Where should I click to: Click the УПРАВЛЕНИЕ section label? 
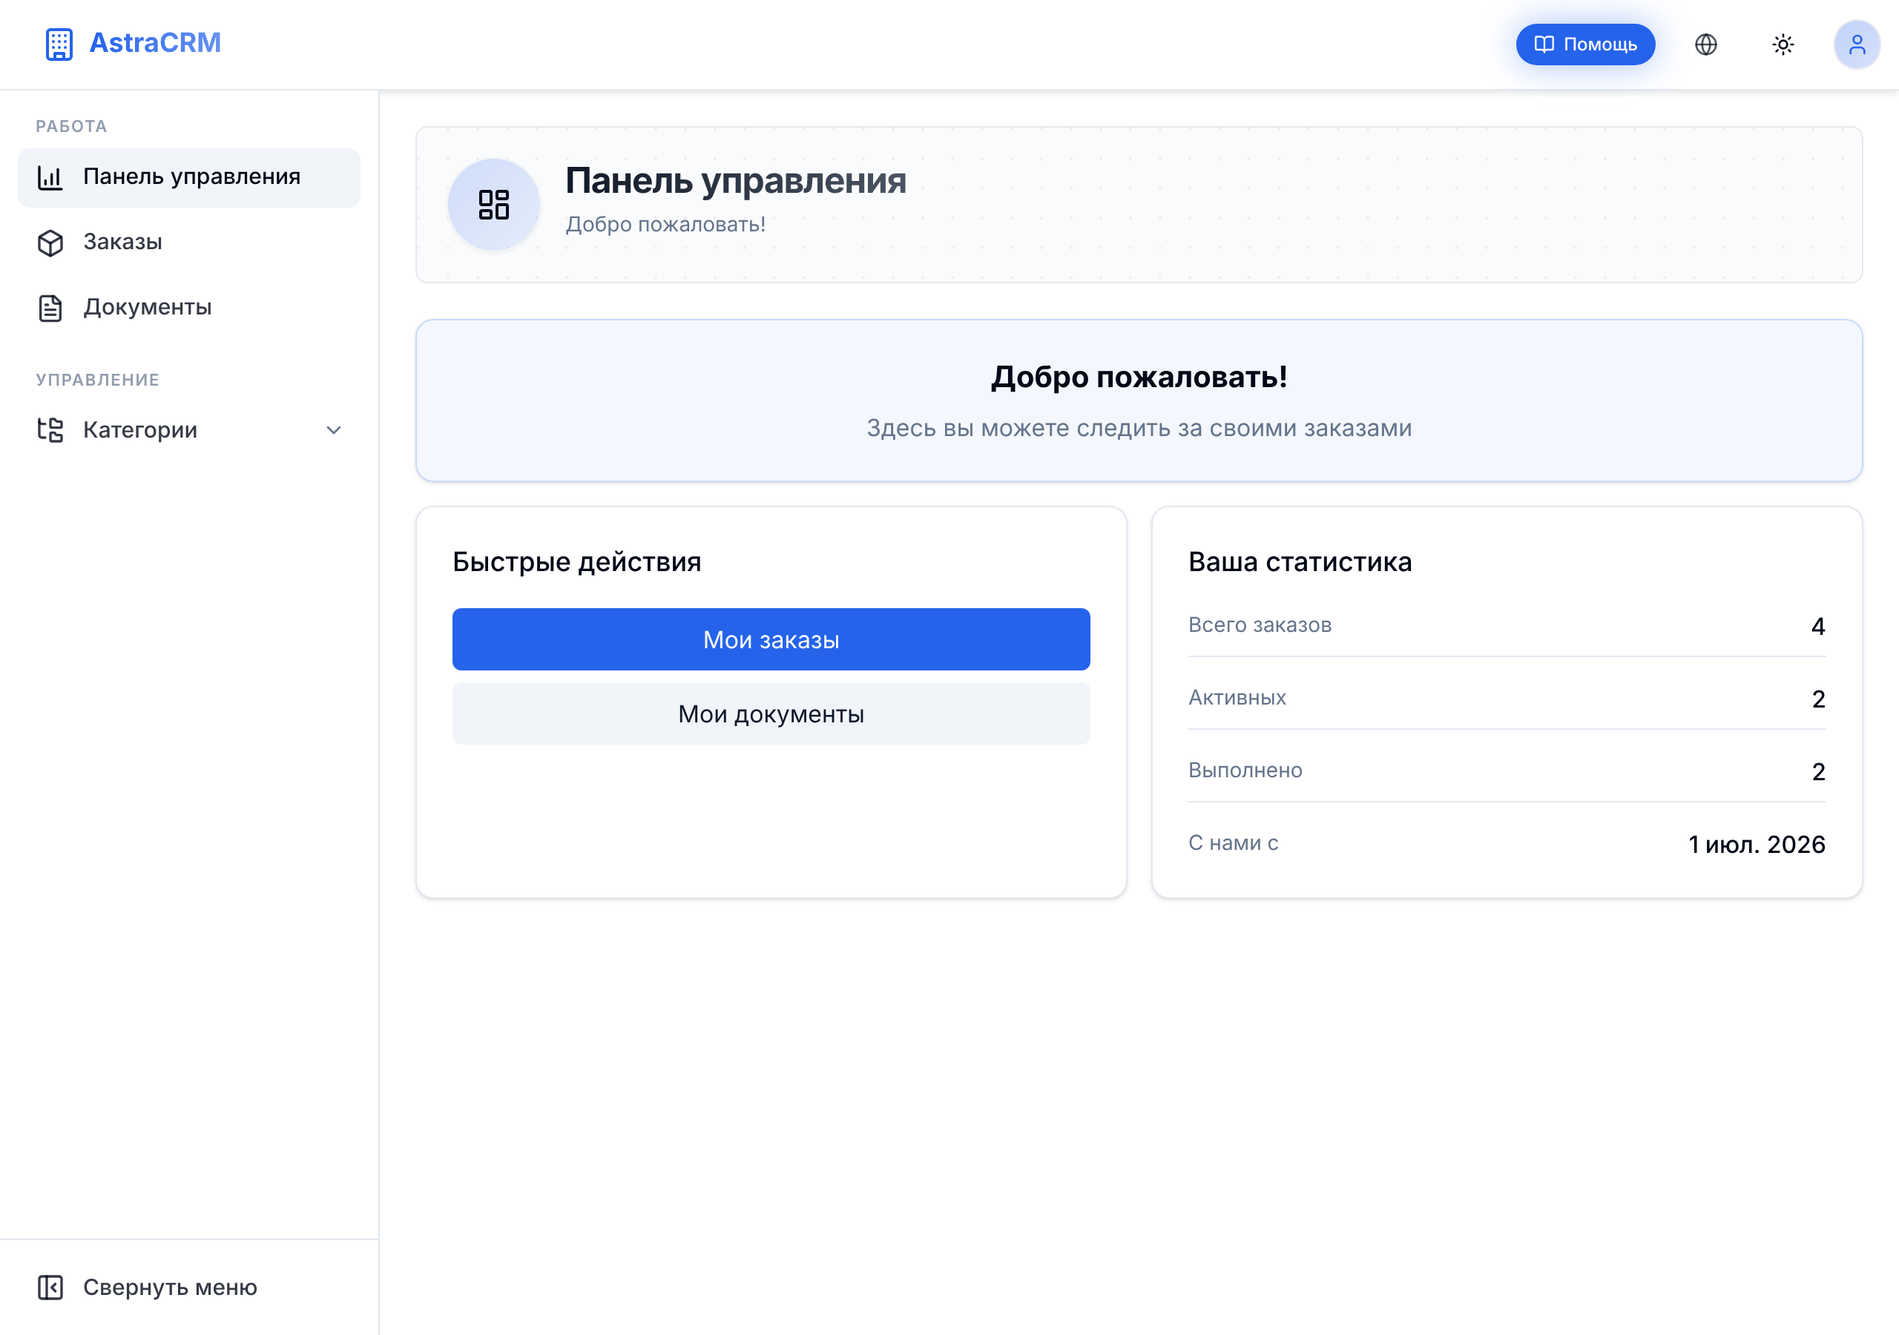point(98,380)
